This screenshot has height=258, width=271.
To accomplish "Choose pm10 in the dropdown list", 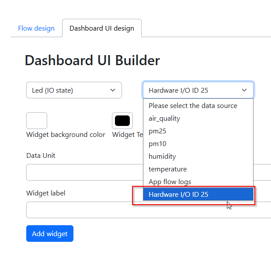I will [x=157, y=144].
